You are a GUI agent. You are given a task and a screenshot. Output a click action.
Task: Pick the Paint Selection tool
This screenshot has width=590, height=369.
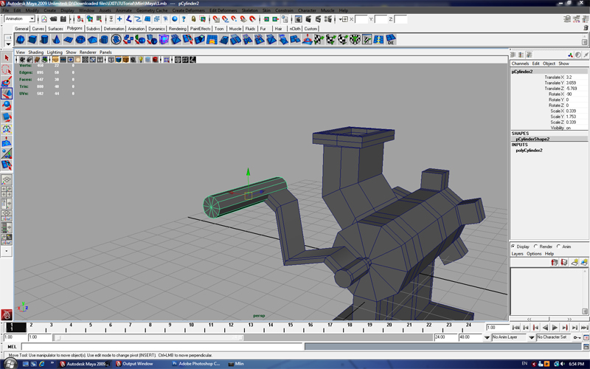pyautogui.click(x=7, y=82)
